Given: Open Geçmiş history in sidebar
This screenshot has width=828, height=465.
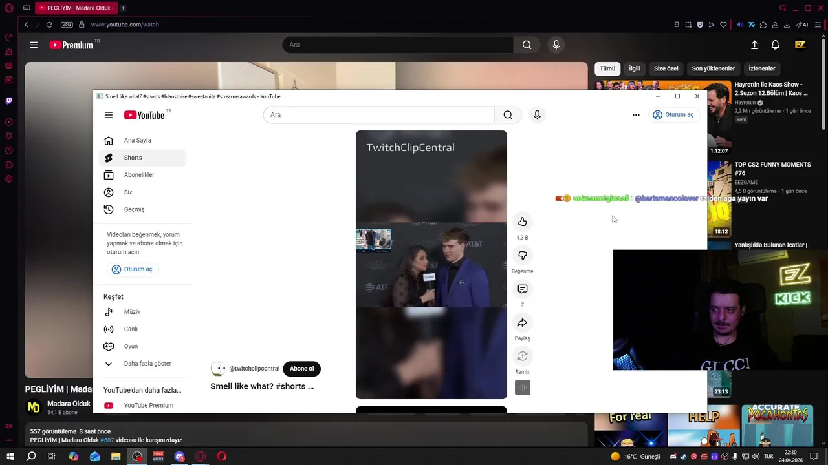Looking at the screenshot, I should 142,209.
